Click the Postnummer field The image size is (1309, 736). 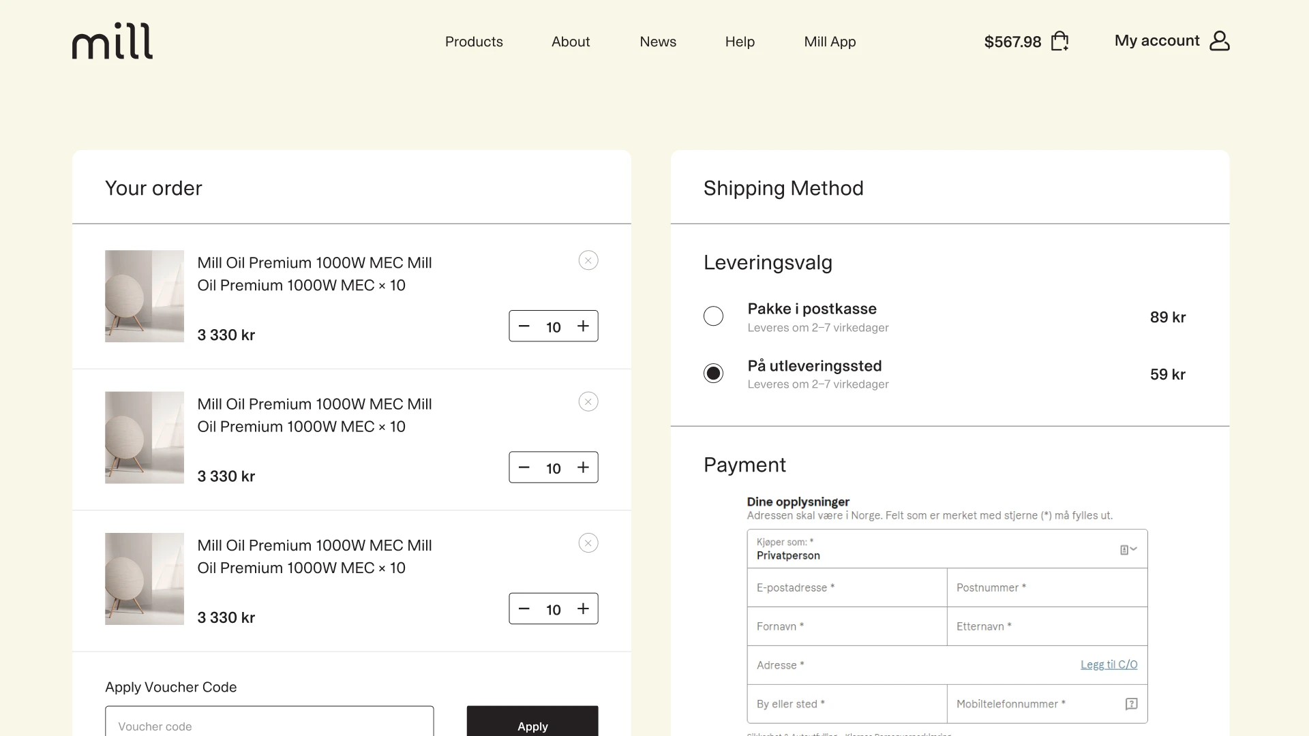pos(1047,587)
